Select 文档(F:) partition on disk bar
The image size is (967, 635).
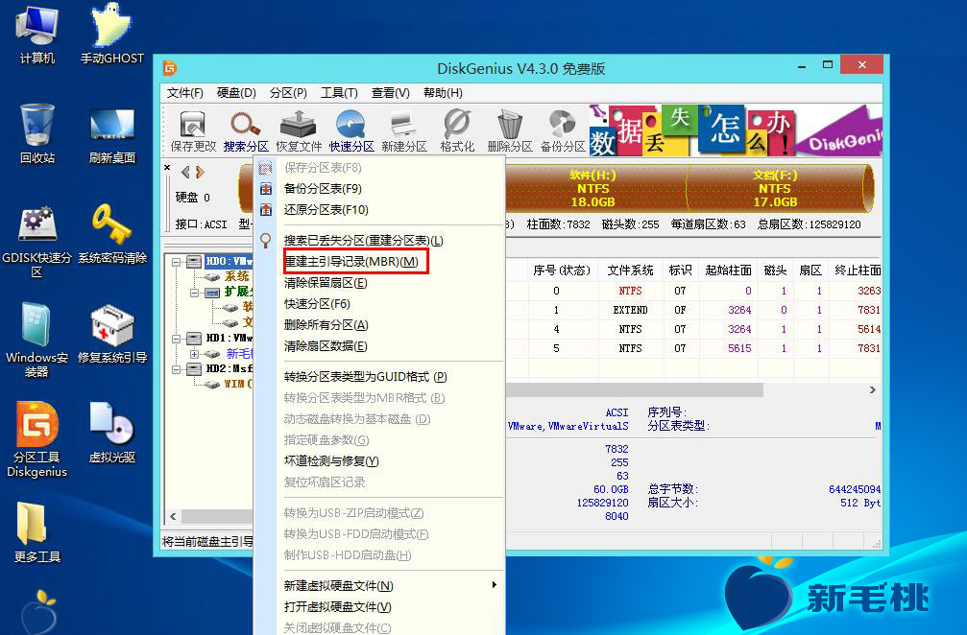[775, 188]
